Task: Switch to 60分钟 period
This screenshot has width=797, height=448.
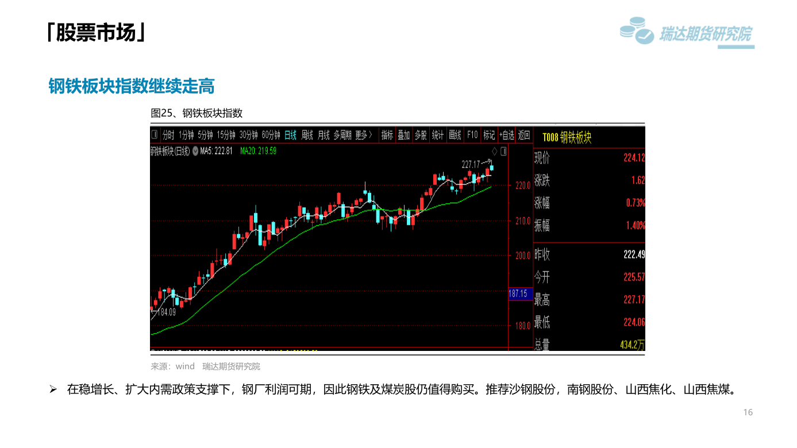Action: (271, 135)
